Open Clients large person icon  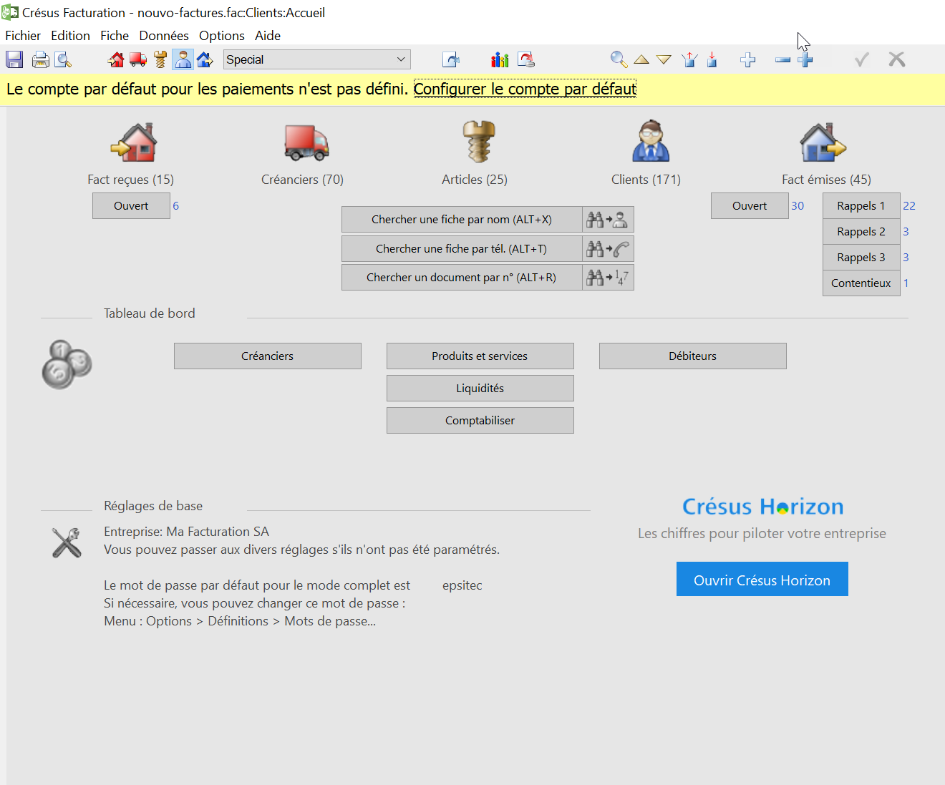(650, 141)
